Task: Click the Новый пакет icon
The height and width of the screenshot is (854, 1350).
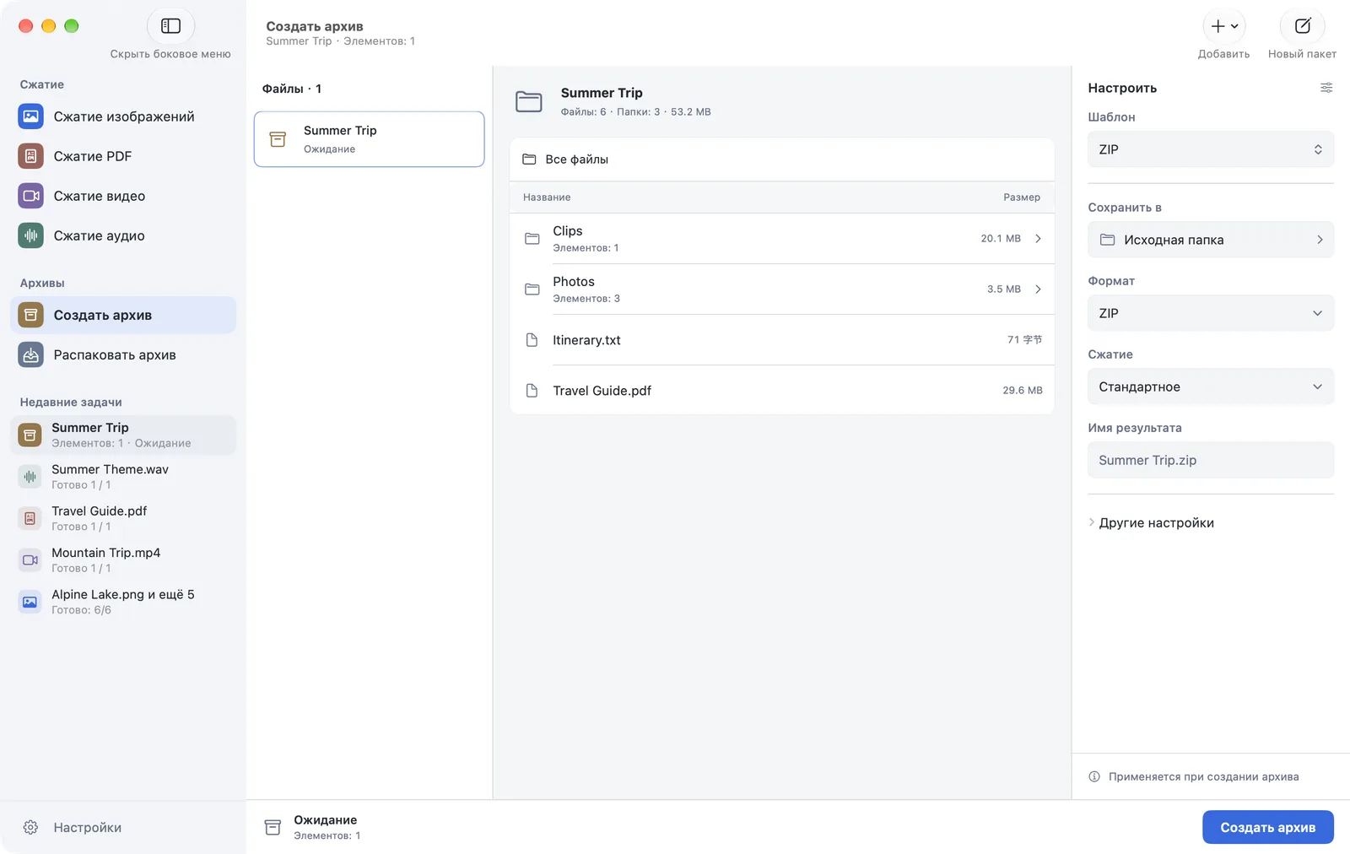Action: [1302, 26]
